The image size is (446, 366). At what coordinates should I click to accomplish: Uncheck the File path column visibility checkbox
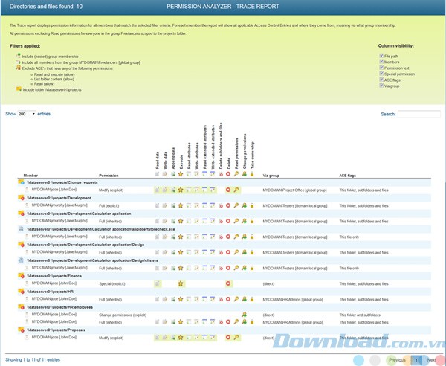pos(381,54)
